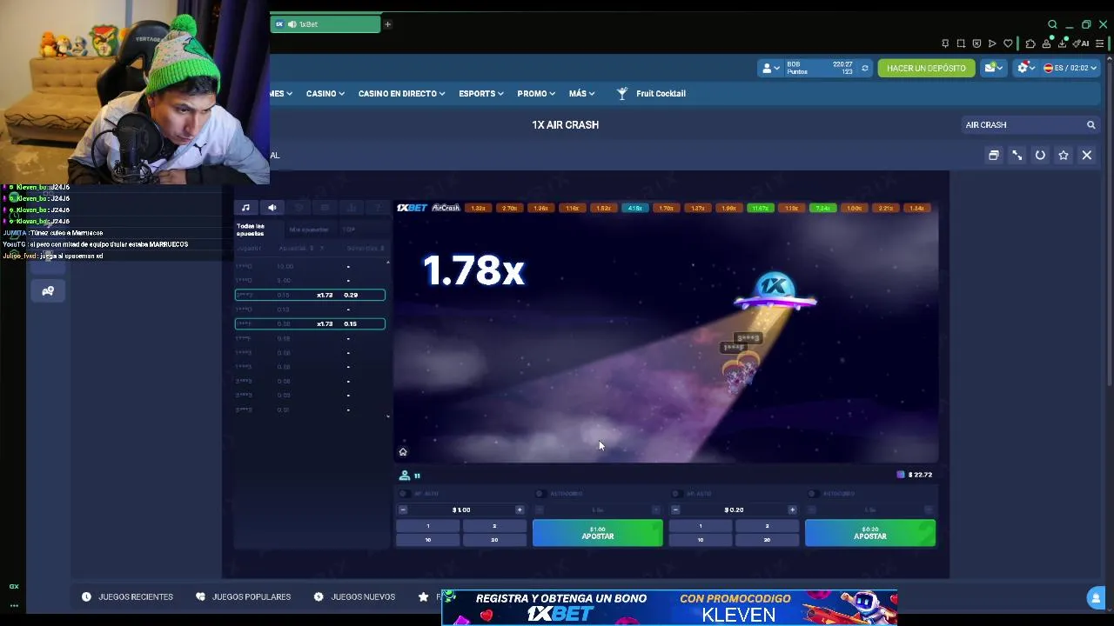This screenshot has height=626, width=1114.
Task: Click the bets list scrollbar
Action: tap(388, 339)
